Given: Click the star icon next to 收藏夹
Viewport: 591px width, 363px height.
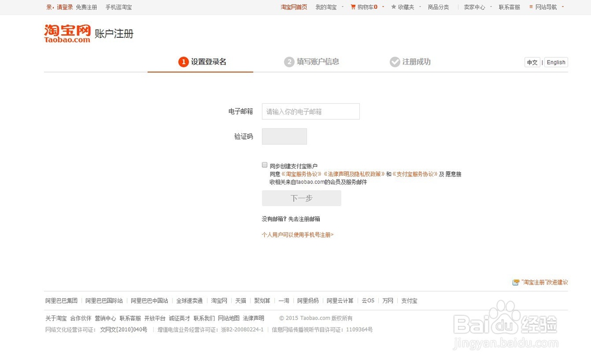Looking at the screenshot, I should pos(394,6).
